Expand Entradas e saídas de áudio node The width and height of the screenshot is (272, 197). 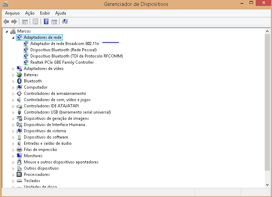13,144
